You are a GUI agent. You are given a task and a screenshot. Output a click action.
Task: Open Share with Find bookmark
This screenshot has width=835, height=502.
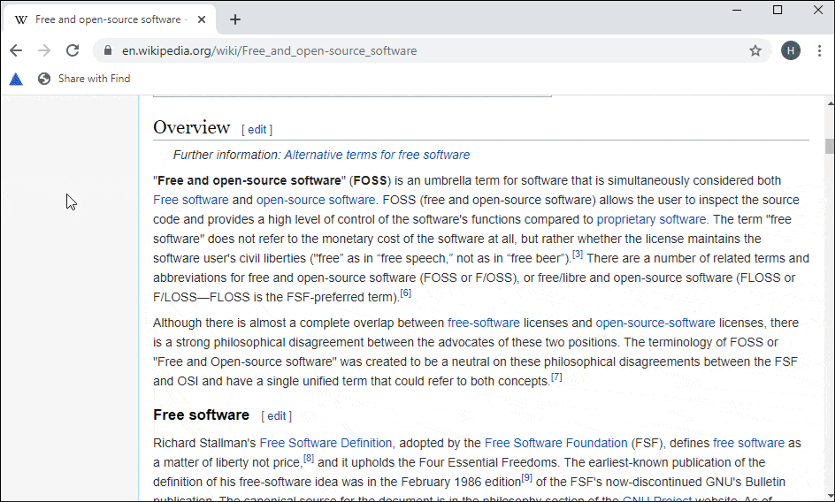tap(84, 79)
